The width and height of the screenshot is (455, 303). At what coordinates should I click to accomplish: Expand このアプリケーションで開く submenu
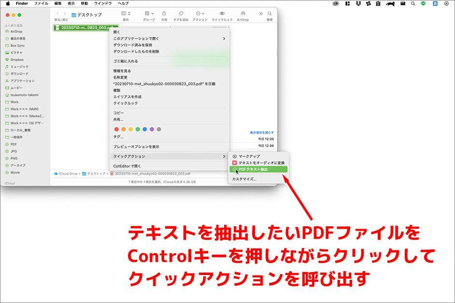pos(169,39)
